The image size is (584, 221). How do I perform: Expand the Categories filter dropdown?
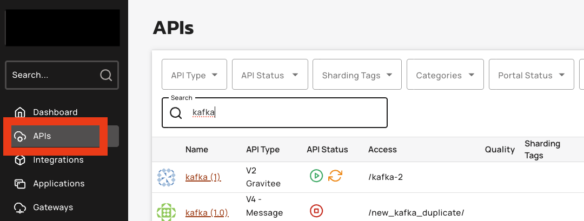click(x=444, y=75)
